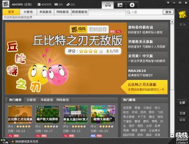This screenshot has height=144, width=189.
Task: Switch to the lower 网络游戏 section tab
Action: 63,100
